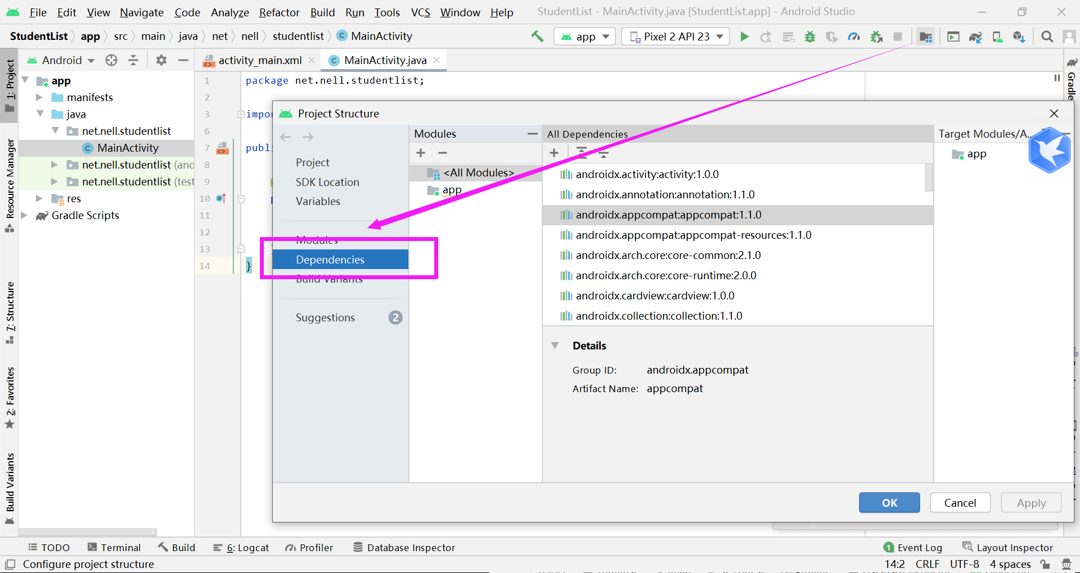1080x573 pixels.
Task: Sync Project with Gradle Files icon
Action: (975, 37)
